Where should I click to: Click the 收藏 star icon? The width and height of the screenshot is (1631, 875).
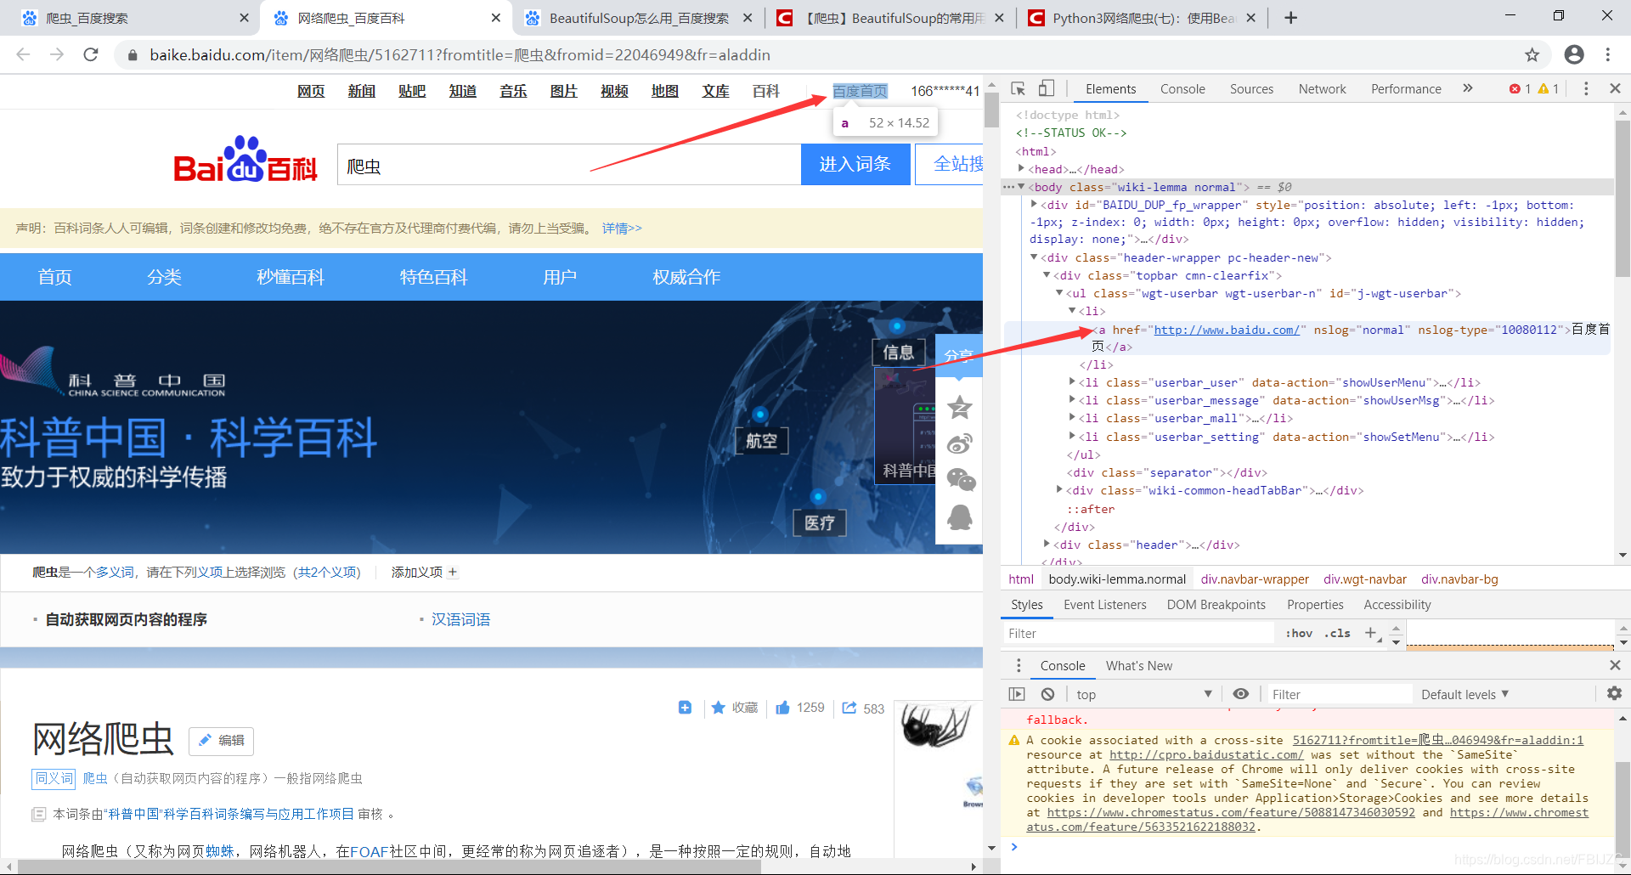coord(718,708)
